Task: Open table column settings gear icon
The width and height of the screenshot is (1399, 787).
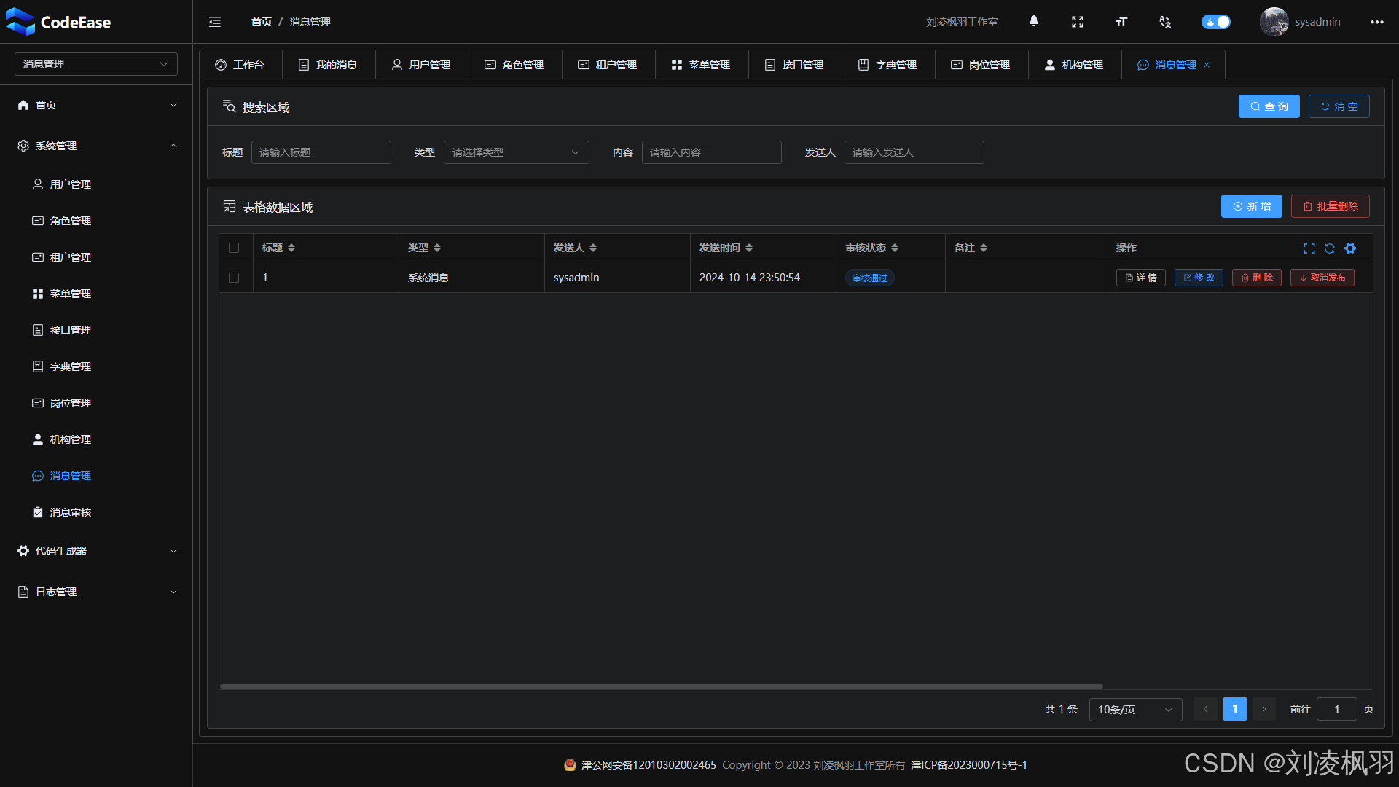Action: coord(1350,248)
